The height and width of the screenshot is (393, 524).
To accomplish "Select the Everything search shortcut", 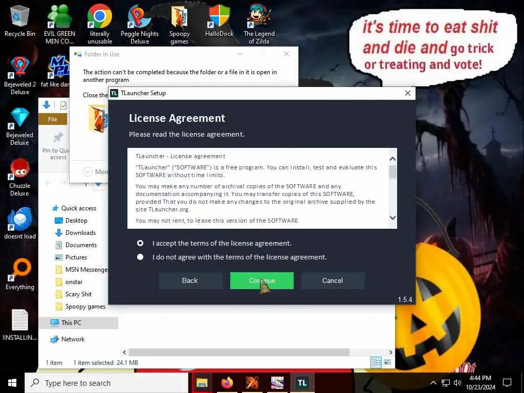I will 20,274.
